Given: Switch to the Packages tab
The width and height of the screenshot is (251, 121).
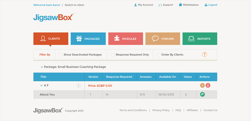Looking at the screenshot, I should [x=88, y=39].
